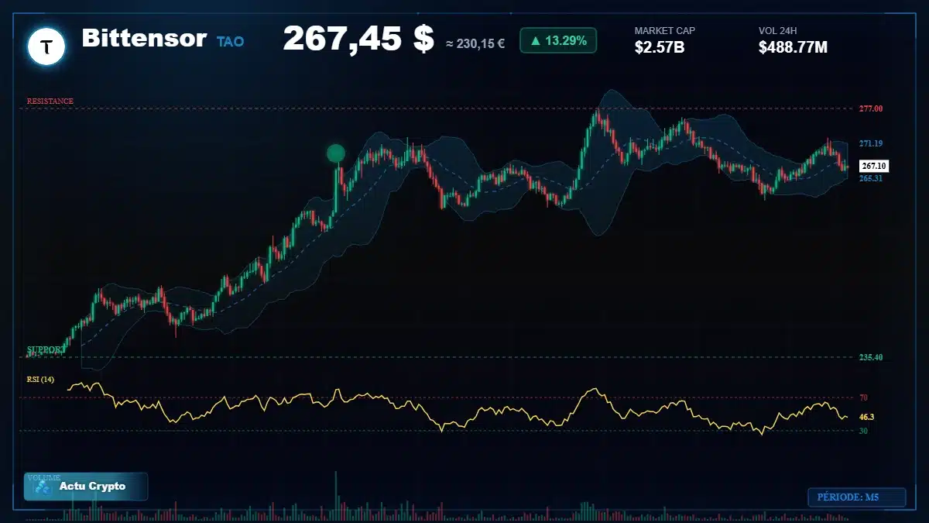Image resolution: width=929 pixels, height=523 pixels.
Task: Click the RSI (14) indicator label
Action: tap(40, 379)
